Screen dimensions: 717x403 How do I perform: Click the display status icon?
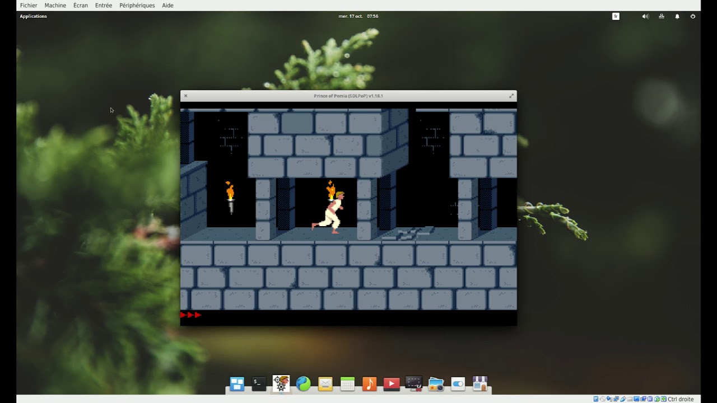point(636,399)
